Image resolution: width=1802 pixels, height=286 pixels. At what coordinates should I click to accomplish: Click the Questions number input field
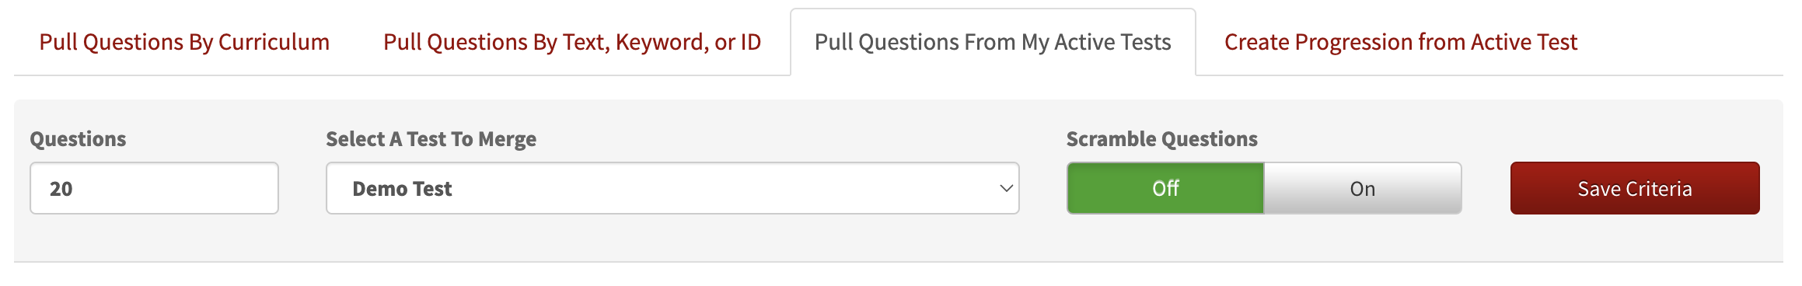click(x=154, y=188)
